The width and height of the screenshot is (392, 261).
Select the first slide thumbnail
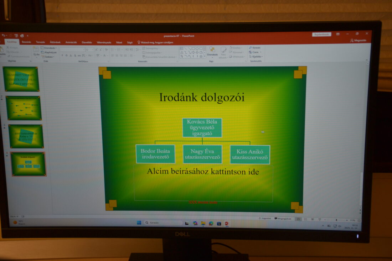pyautogui.click(x=21, y=79)
